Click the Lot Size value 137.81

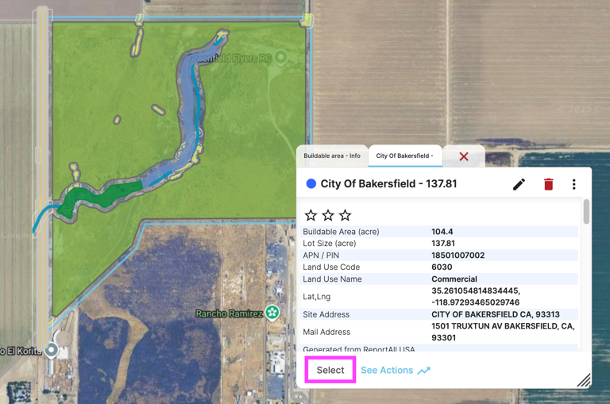442,244
